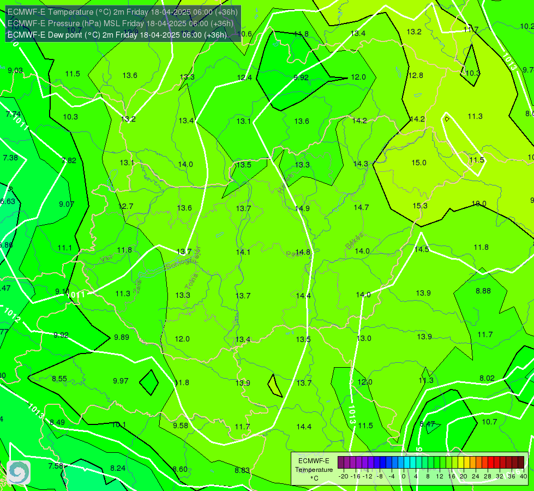Click the Heves county label
Image resolution: width=534 pixels, height=491 pixels.
[x=285, y=183]
